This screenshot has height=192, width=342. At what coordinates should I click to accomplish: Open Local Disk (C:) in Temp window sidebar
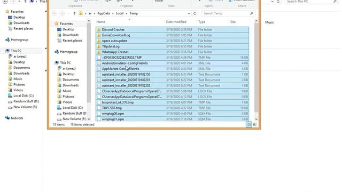pyautogui.click(x=70, y=108)
